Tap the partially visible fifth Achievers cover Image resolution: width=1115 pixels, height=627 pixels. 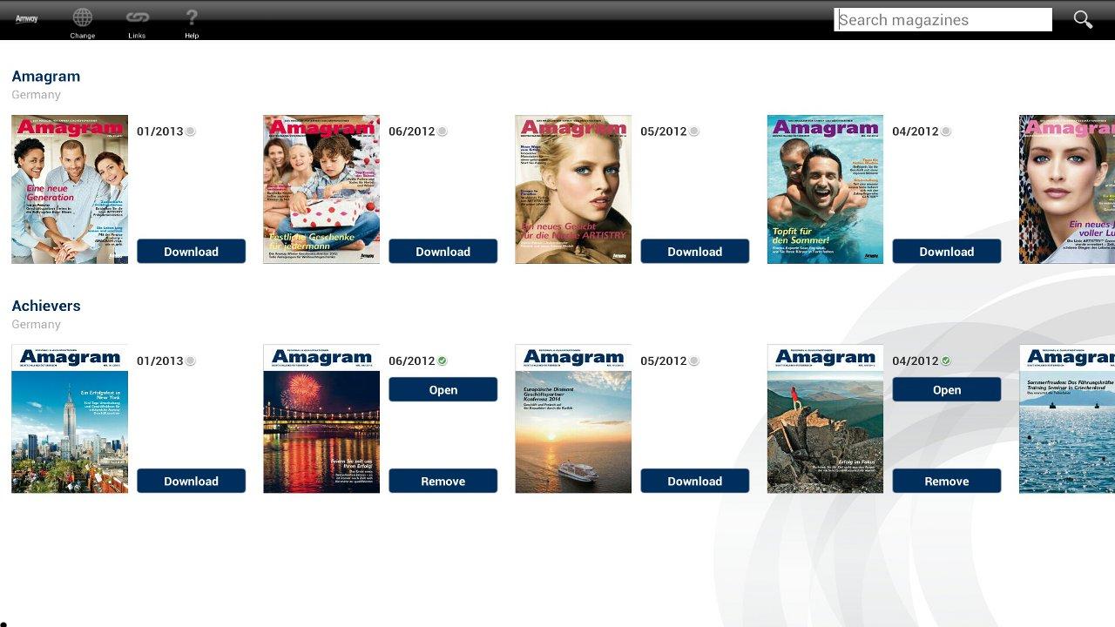1067,419
